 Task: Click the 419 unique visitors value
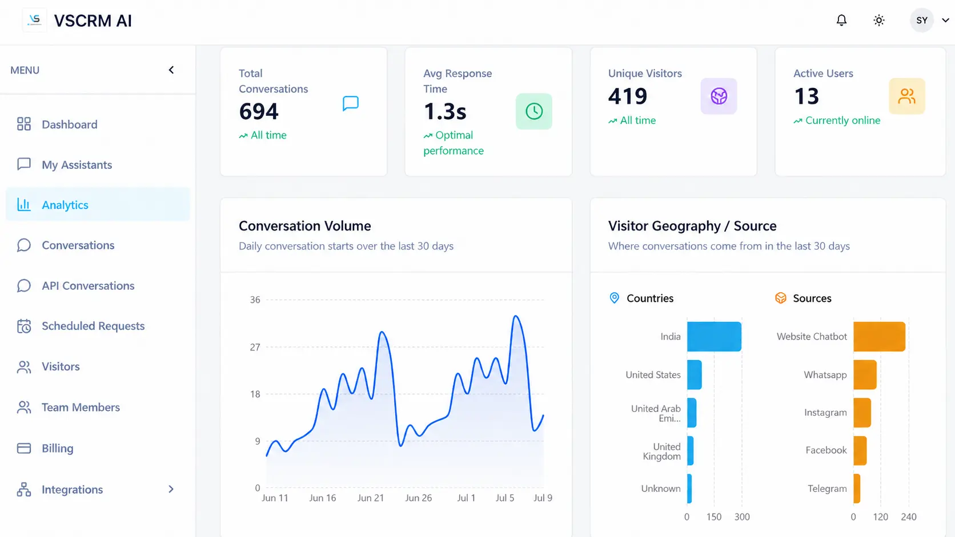point(628,96)
